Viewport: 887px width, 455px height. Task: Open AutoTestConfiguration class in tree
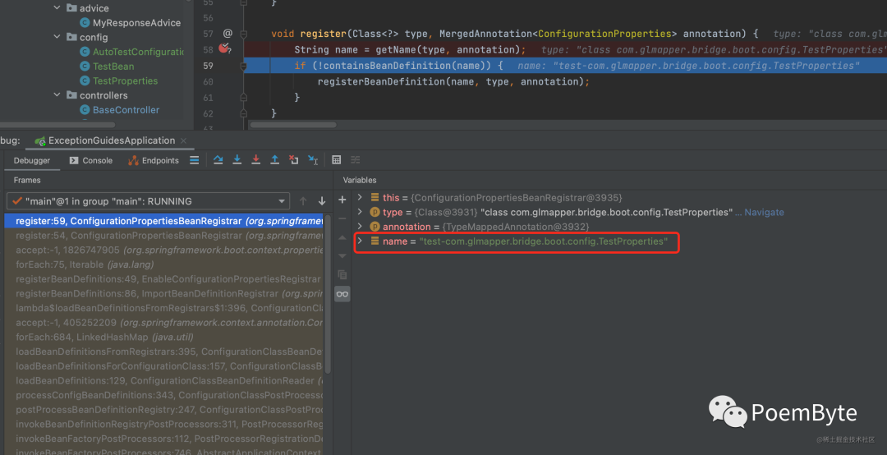pos(138,52)
